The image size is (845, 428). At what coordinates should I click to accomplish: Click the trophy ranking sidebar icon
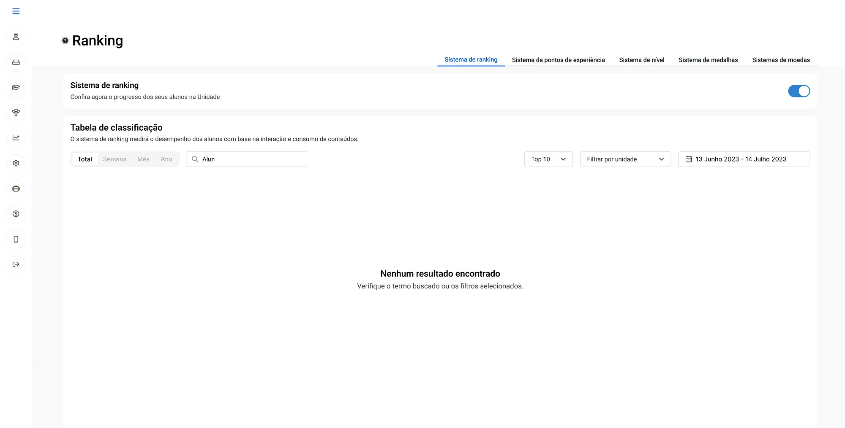click(x=16, y=113)
